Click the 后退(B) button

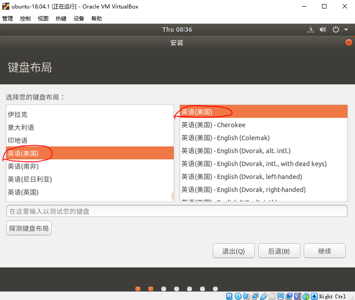[279, 251]
